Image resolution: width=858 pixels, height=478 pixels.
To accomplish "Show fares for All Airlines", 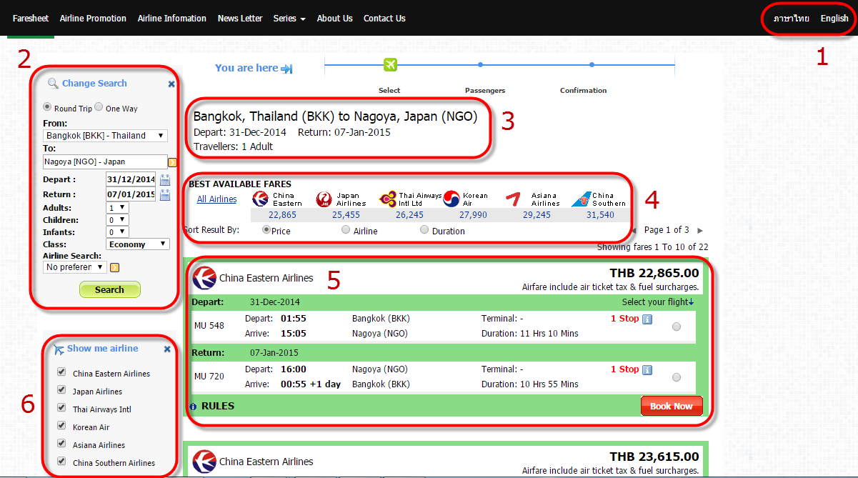I will tap(217, 199).
